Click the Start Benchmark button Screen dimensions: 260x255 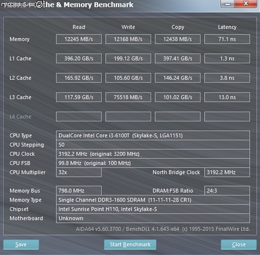[130, 245]
